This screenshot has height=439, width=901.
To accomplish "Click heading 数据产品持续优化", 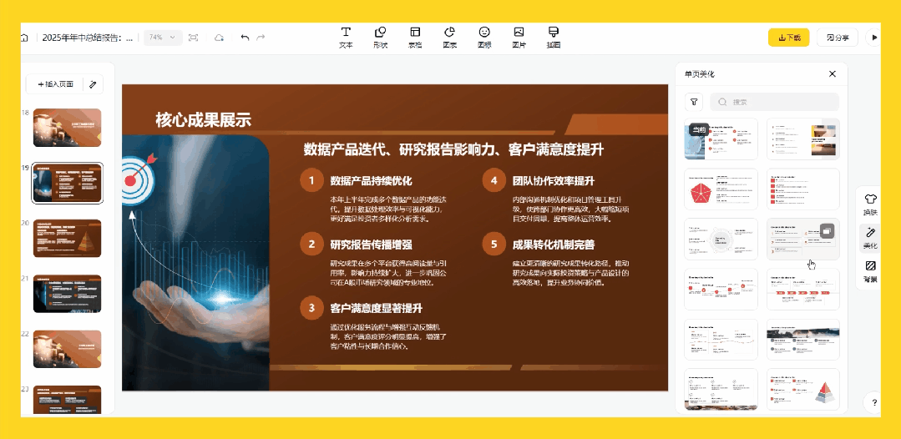I will [372, 181].
